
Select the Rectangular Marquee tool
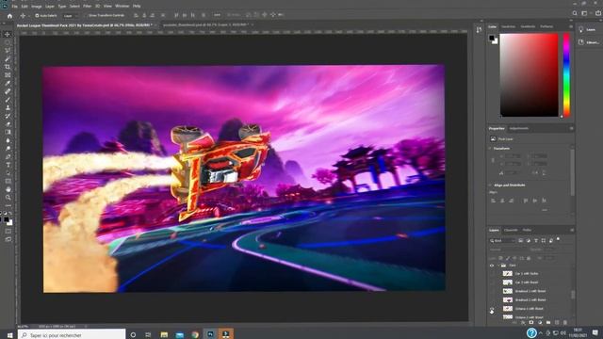tap(8, 42)
